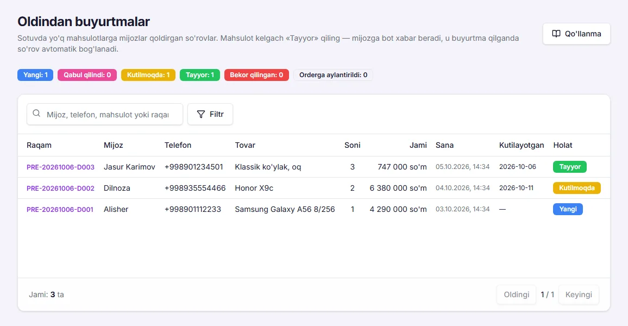Select customer Dilnoza
This screenshot has height=326, width=628.
[117, 188]
